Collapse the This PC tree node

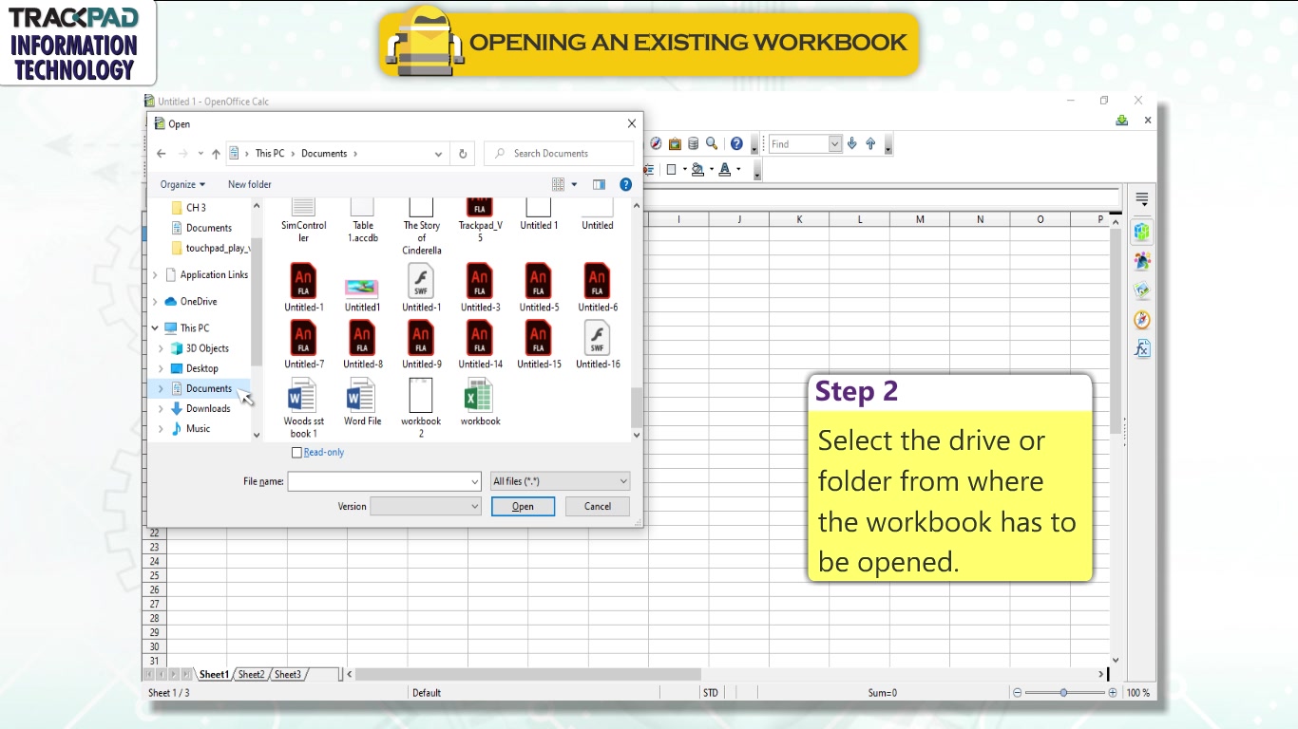point(155,328)
